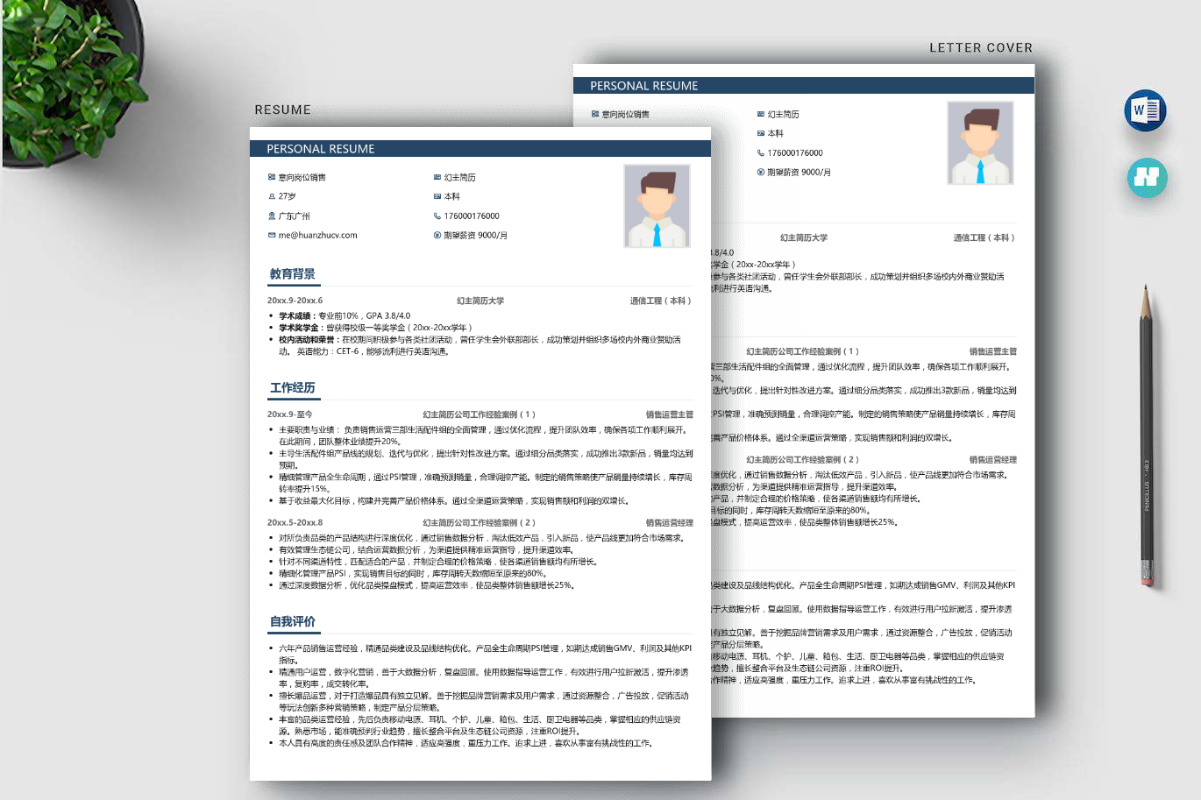
Task: Open the 教育背景 section heading
Action: coord(293,274)
